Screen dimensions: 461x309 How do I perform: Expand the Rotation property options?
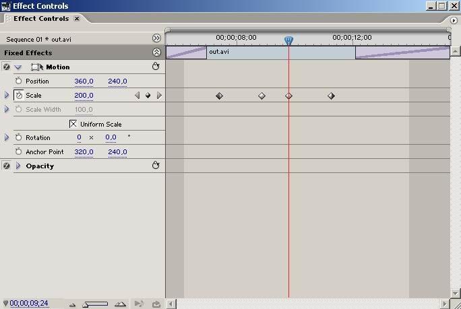click(7, 137)
